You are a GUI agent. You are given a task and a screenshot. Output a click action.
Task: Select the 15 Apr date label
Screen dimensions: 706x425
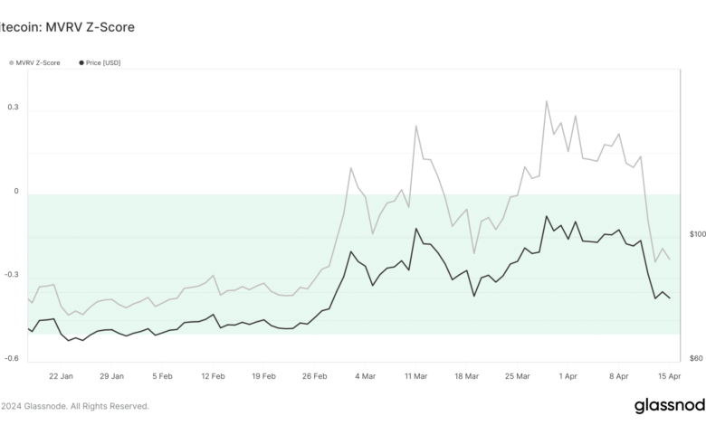click(x=669, y=375)
